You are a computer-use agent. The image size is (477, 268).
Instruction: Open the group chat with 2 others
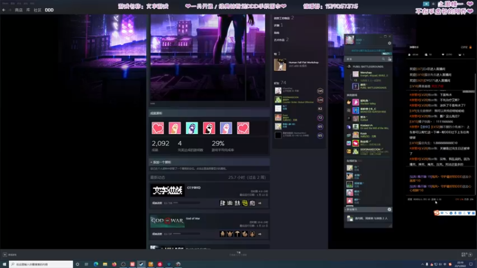[368, 218]
